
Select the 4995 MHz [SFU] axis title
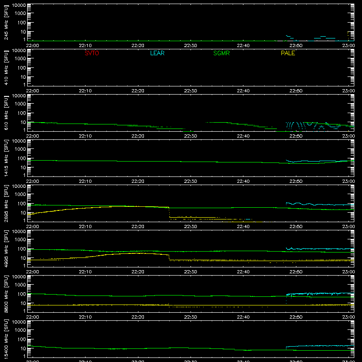(x=6, y=249)
